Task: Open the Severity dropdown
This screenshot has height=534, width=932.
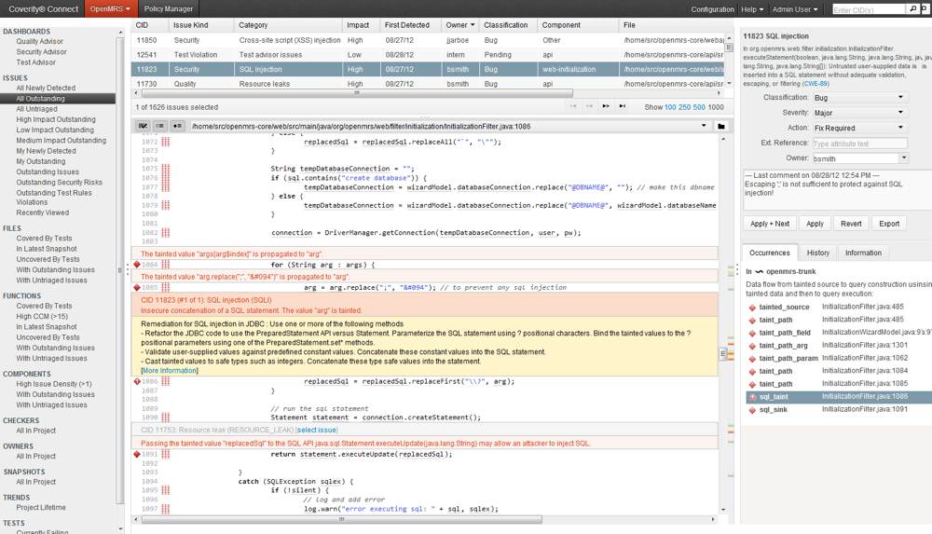Action: [858, 113]
